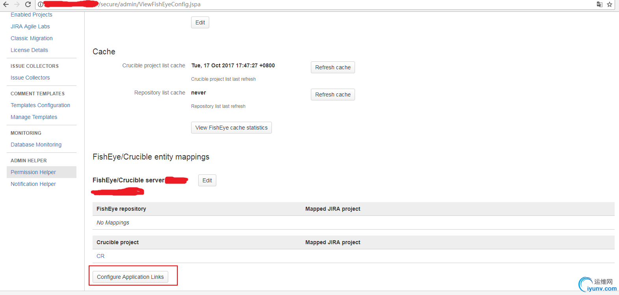This screenshot has height=295, width=619.
Task: Open License Details
Action: [x=29, y=50]
